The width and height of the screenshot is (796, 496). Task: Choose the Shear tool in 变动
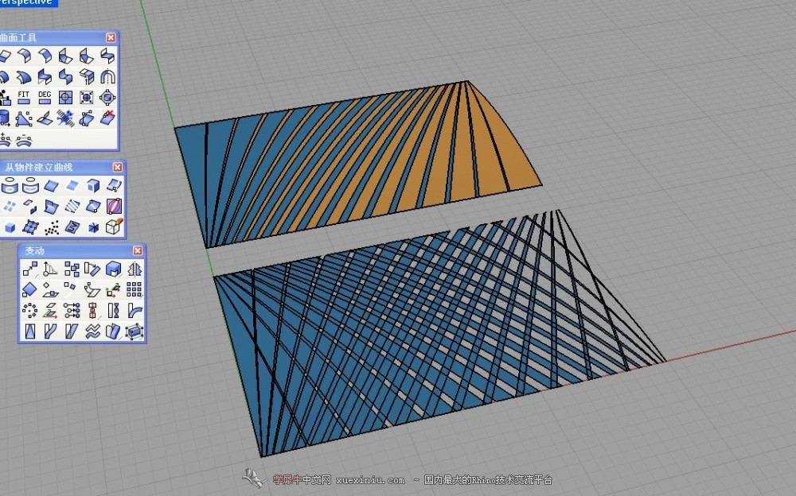[x=72, y=331]
